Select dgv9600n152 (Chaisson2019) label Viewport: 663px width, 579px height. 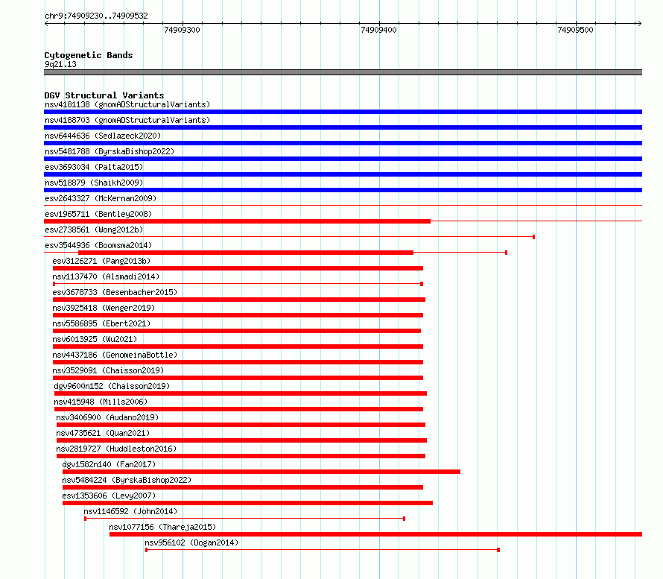tap(112, 386)
